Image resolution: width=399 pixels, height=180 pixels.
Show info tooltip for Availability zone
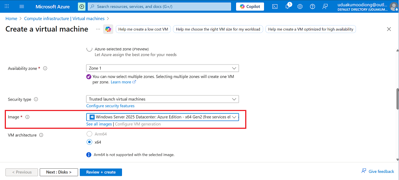click(45, 69)
